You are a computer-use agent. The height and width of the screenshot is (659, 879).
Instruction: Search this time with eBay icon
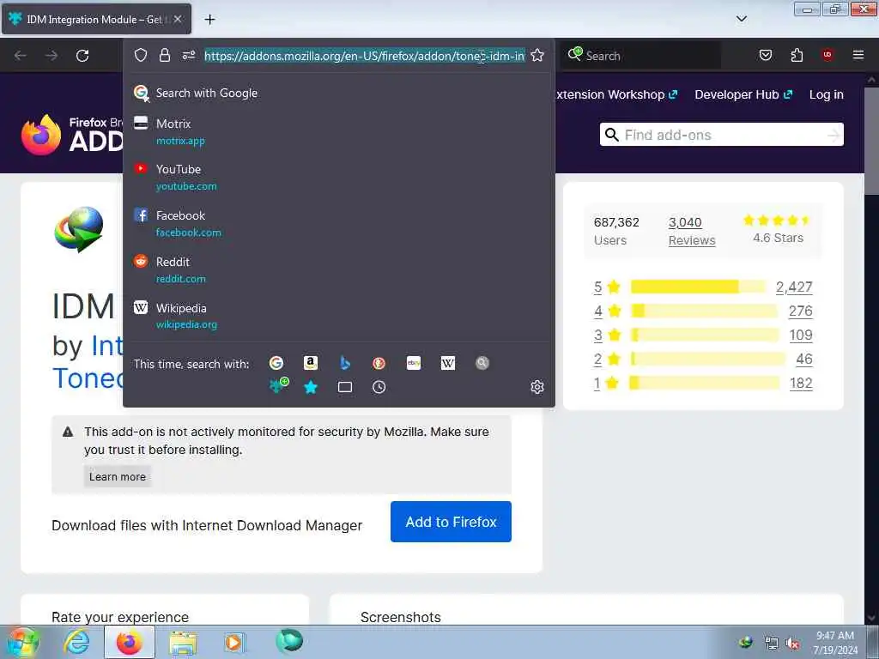click(x=414, y=363)
